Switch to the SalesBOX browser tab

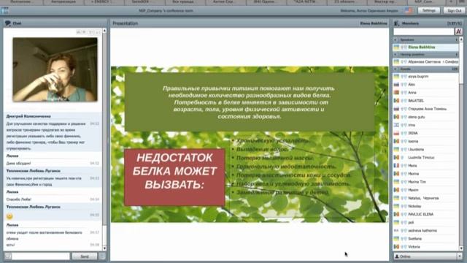(x=144, y=2)
